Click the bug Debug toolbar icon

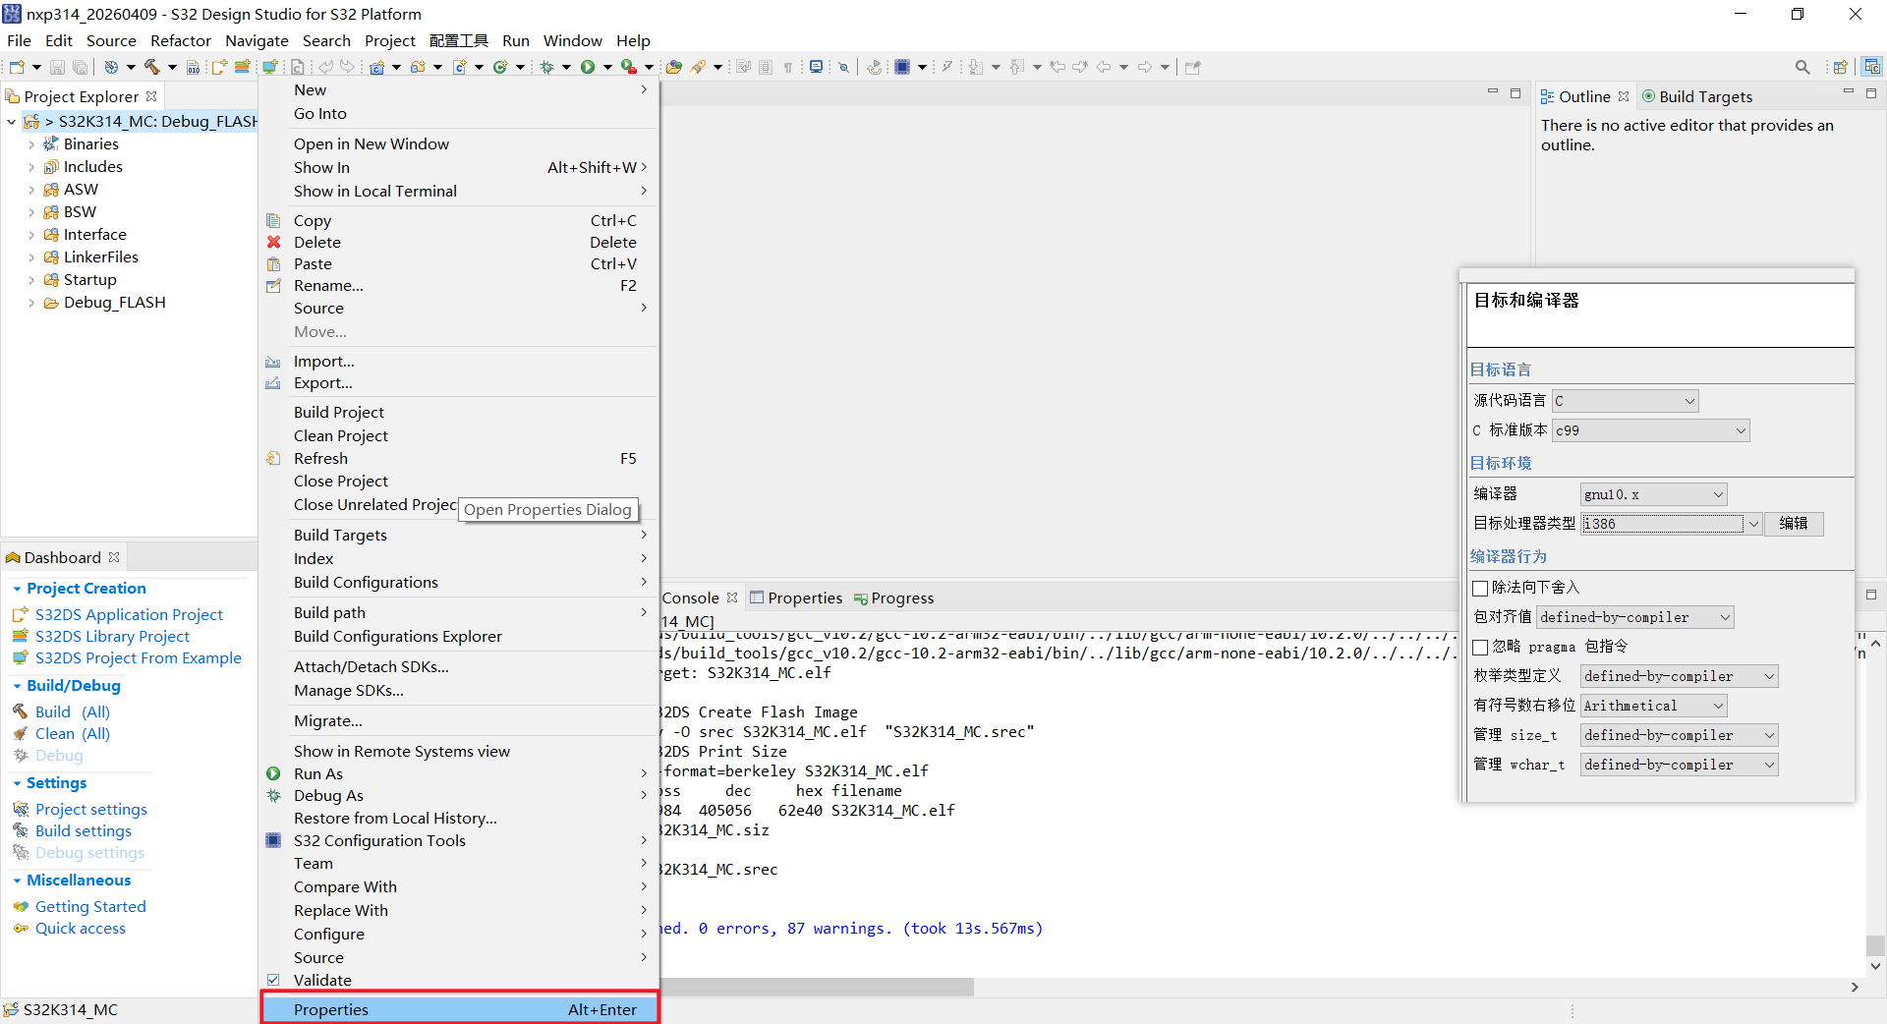[547, 67]
